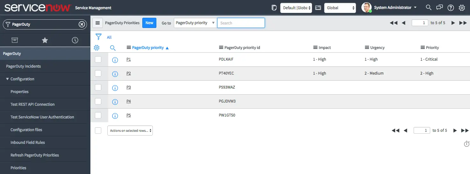Viewport: 470px width, 174px height.
Task: Click the application picker icon beside Global
Action: click(x=318, y=8)
